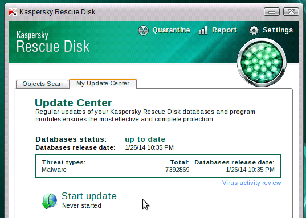Click the 'Kaspersky Rescue Disk' window title
306x218 pixels.
coord(58,12)
